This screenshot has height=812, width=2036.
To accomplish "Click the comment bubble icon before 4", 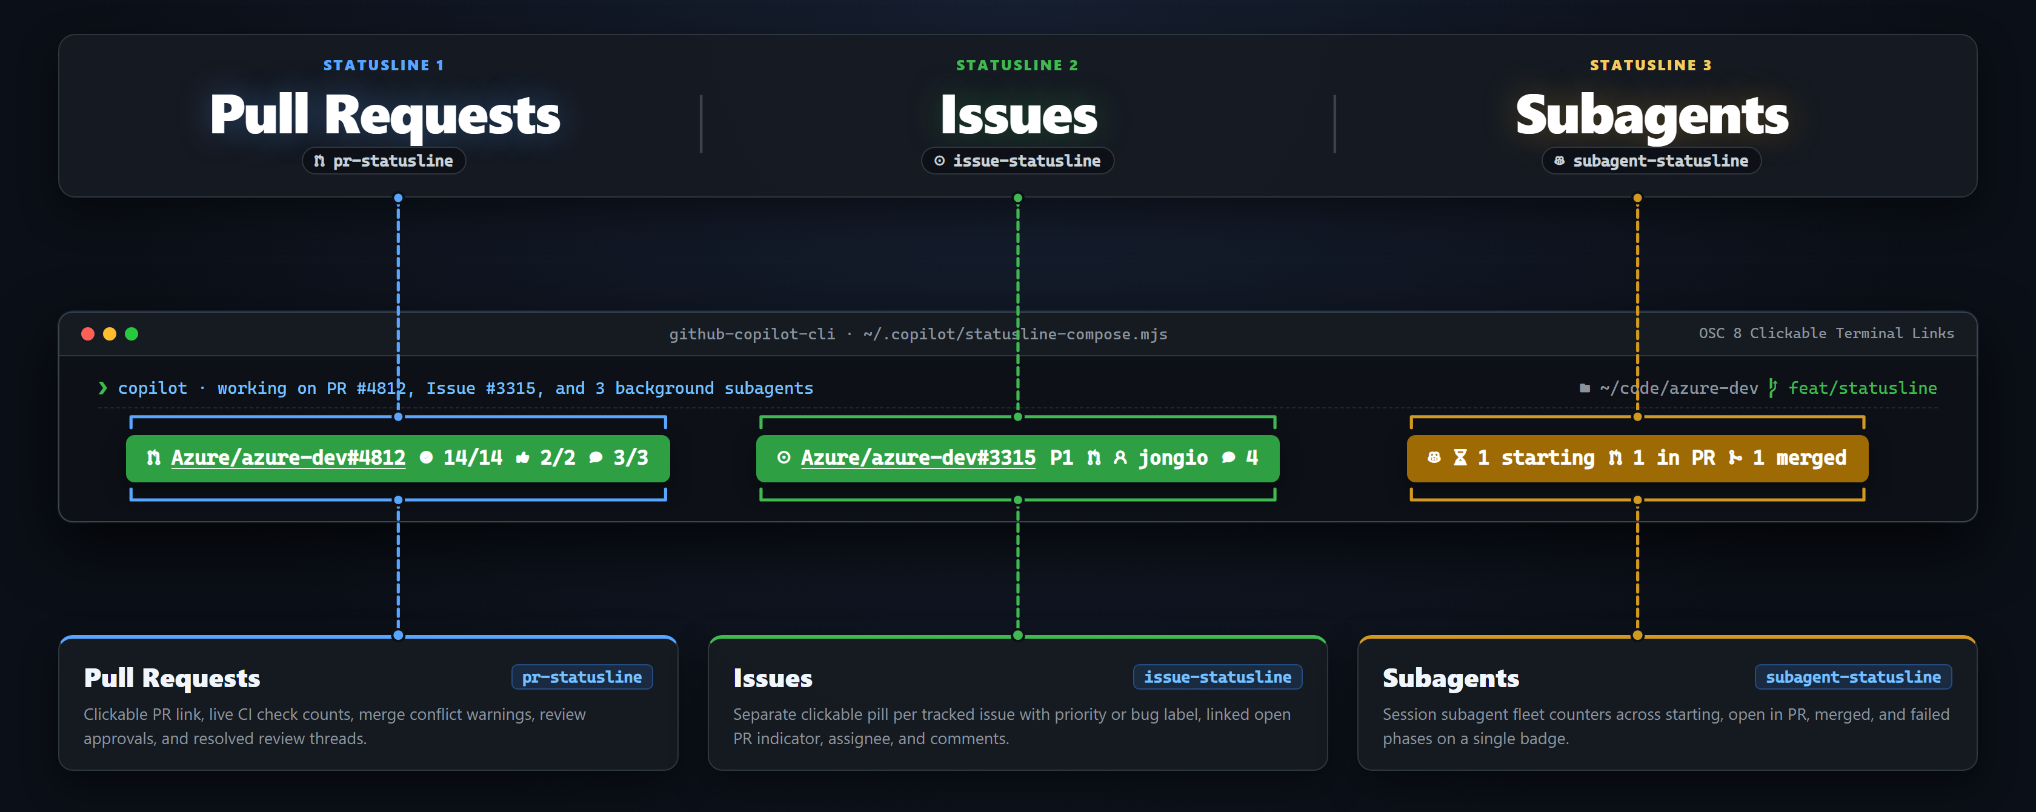I will click(x=1228, y=457).
